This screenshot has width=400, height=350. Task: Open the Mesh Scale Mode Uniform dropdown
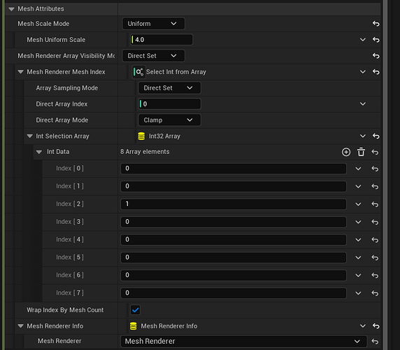click(154, 24)
